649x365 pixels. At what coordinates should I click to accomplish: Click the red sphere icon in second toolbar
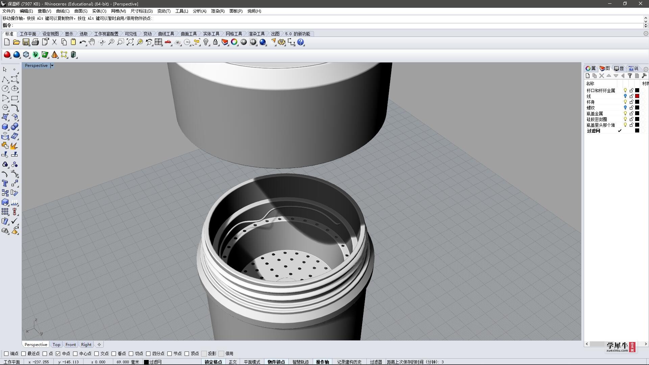[7, 55]
